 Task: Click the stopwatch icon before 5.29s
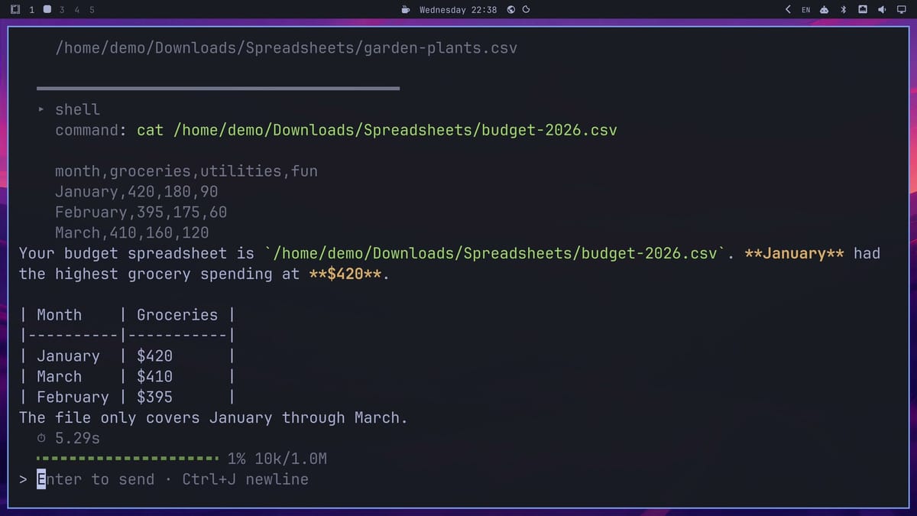pos(42,439)
